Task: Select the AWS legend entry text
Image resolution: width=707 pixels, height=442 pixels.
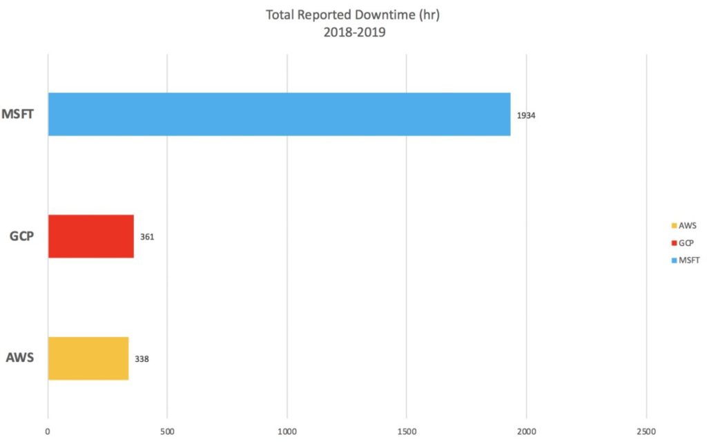Action: [686, 225]
